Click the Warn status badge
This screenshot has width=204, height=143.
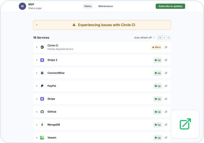(156, 47)
